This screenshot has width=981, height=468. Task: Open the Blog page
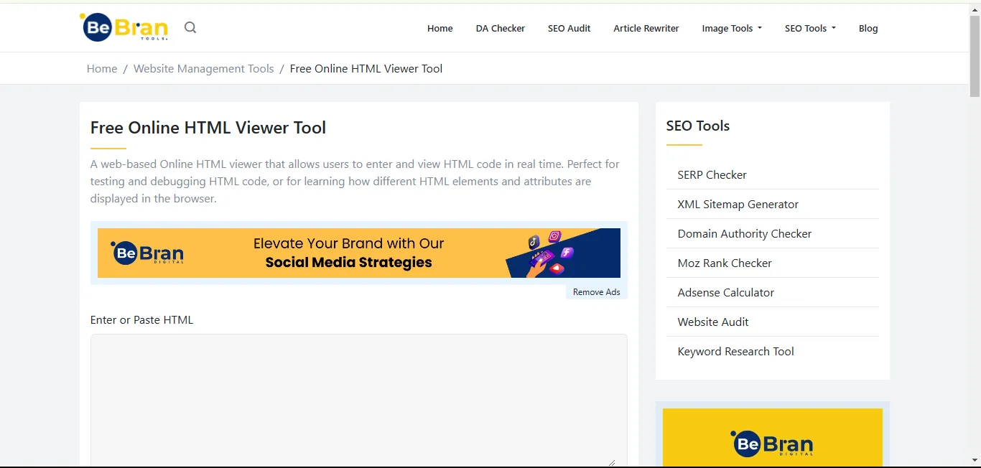[868, 29]
